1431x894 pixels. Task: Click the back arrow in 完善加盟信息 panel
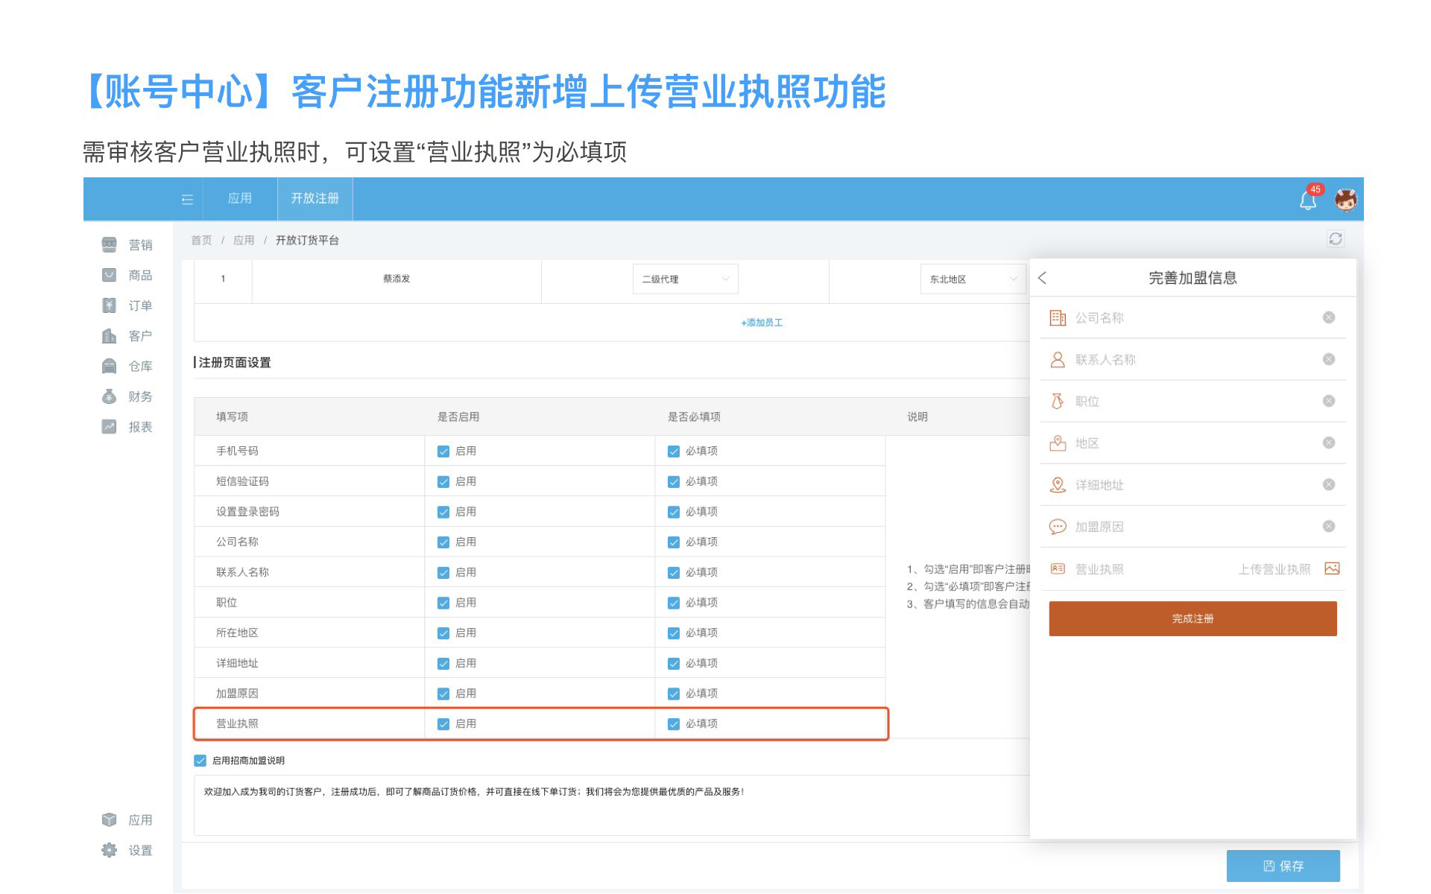tap(1043, 278)
